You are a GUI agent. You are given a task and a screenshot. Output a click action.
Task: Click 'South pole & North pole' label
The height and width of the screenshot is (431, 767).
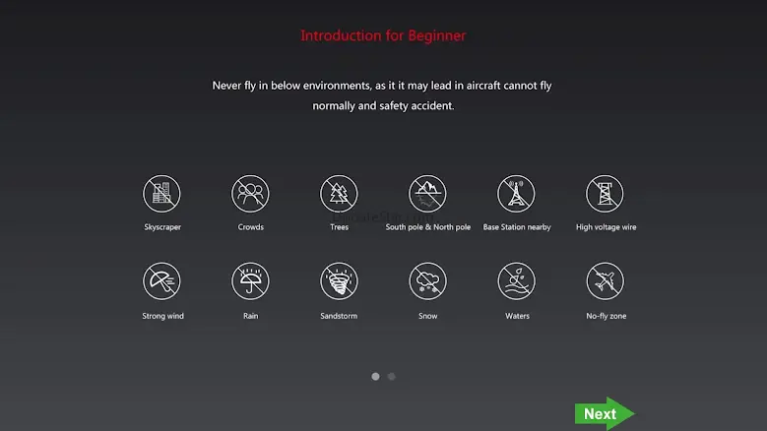tap(428, 227)
